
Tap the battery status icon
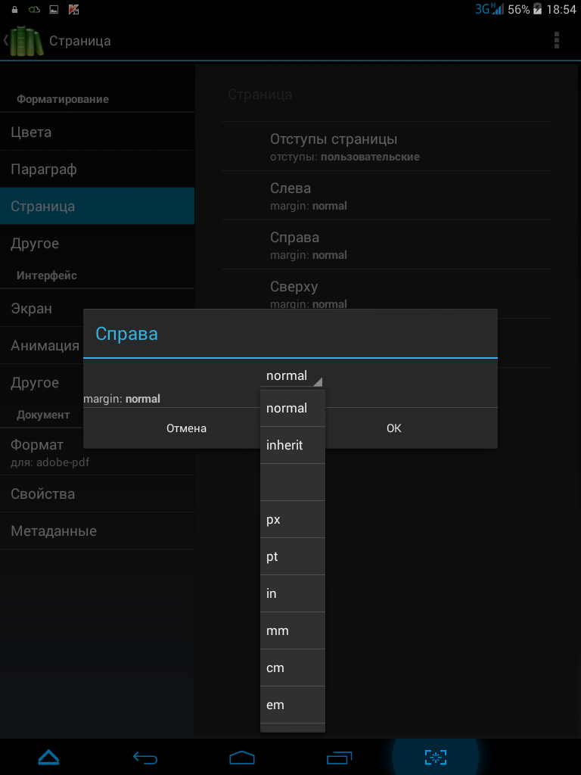(x=538, y=9)
